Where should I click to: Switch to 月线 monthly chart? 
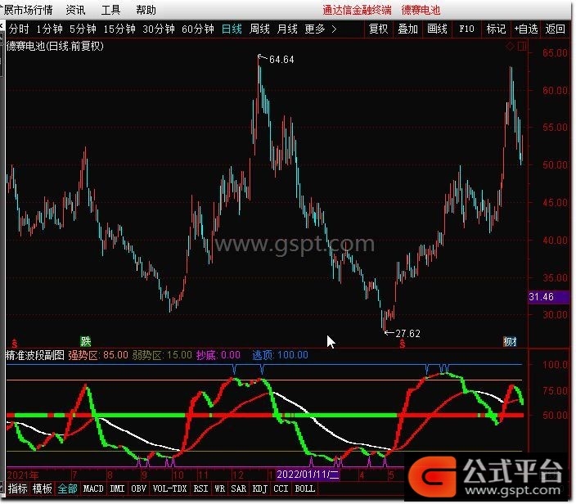click(287, 29)
